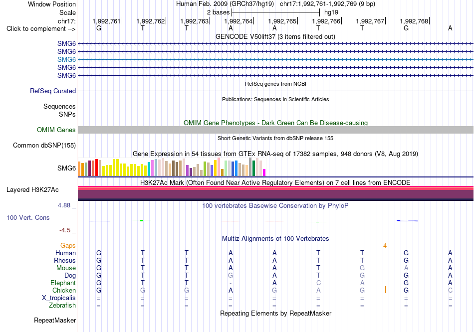This screenshot has height=332, width=474.
Task: Click the 'chr17:' ruler label
Action: tap(67, 21)
